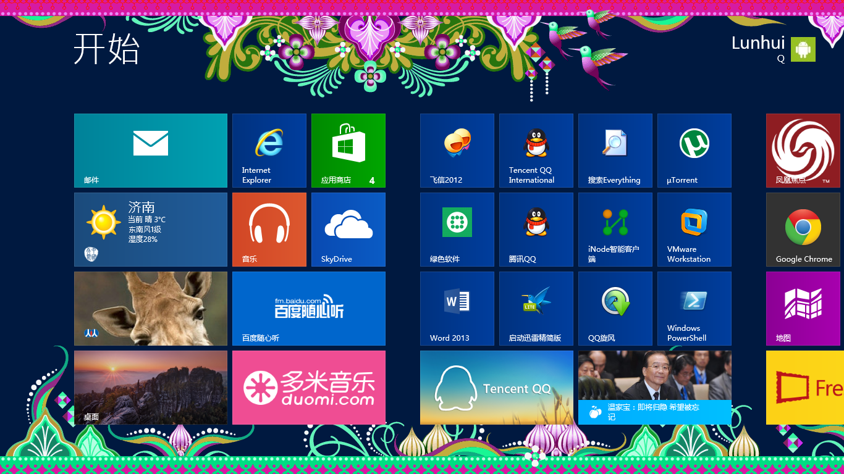Open the Maps (地图) tile
Screen dimensions: 844x474
803,308
